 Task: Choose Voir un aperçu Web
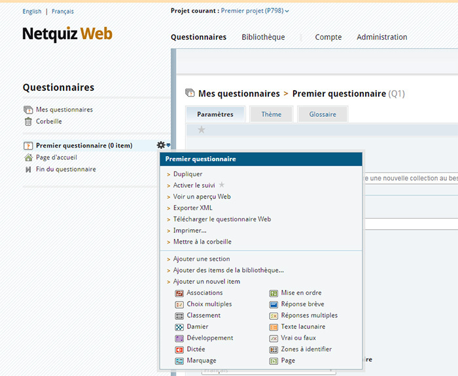point(202,196)
